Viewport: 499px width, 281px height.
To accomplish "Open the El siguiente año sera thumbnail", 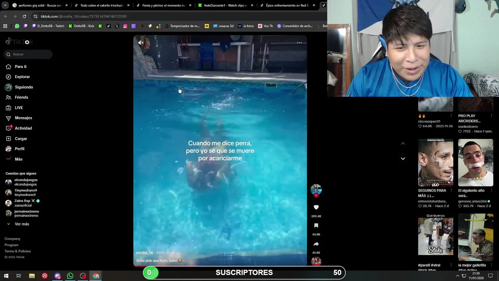I will click(x=476, y=163).
